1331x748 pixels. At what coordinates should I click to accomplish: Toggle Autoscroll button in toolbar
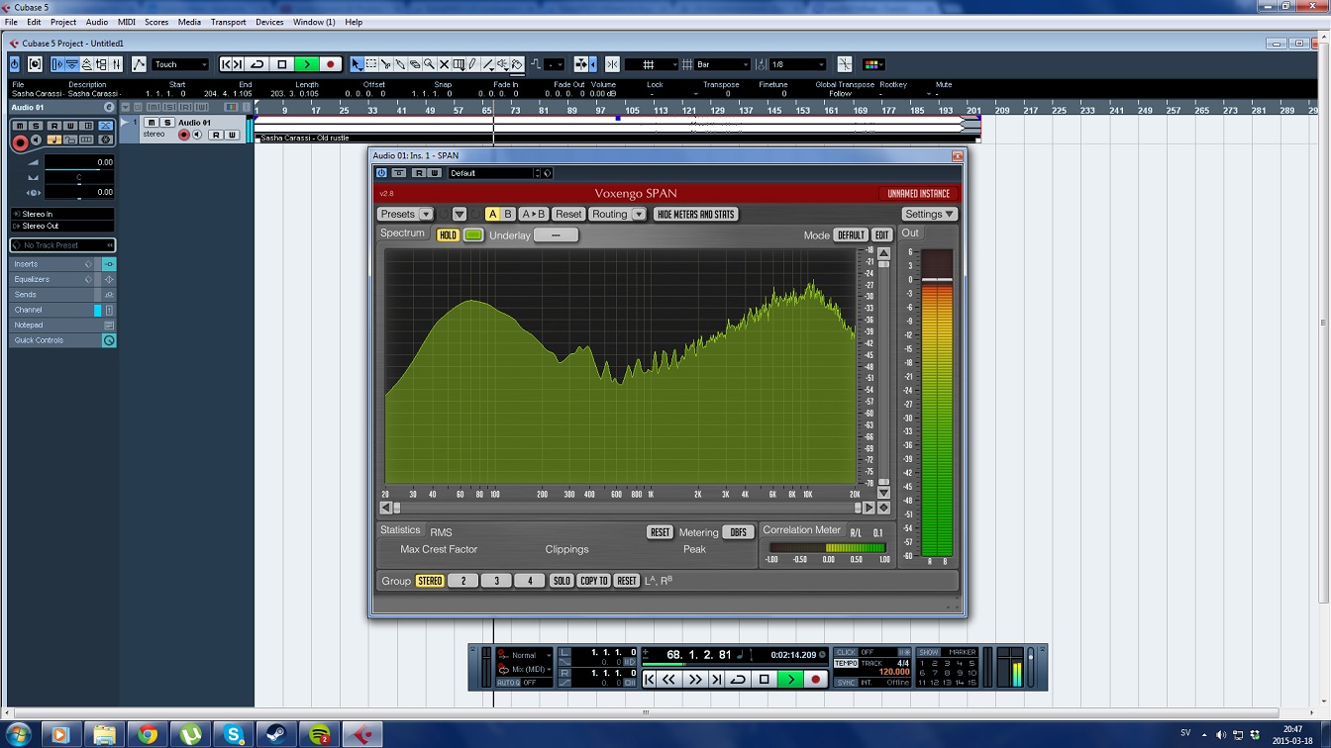tap(581, 64)
